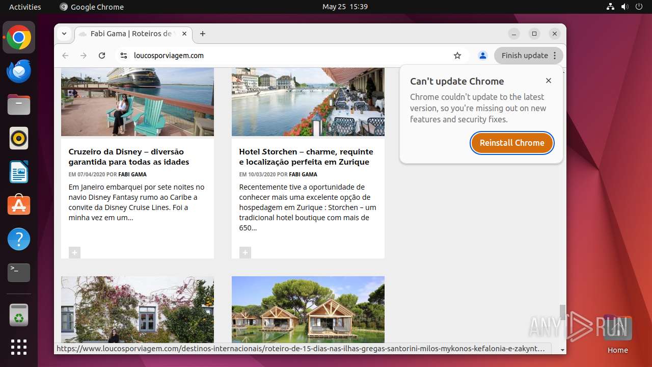Click the Finish update button
This screenshot has width=652, height=367.
[529, 56]
